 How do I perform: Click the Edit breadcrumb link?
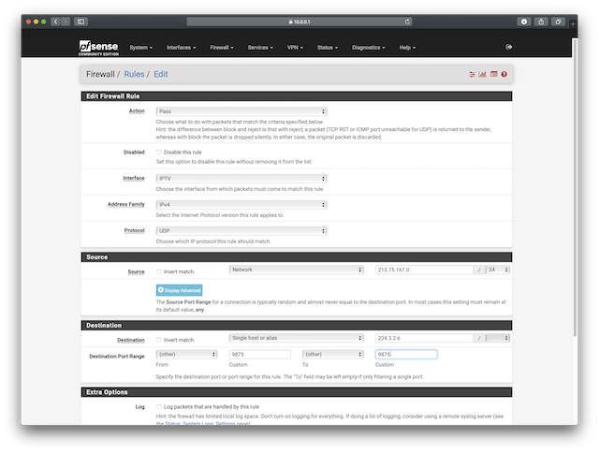coord(161,74)
